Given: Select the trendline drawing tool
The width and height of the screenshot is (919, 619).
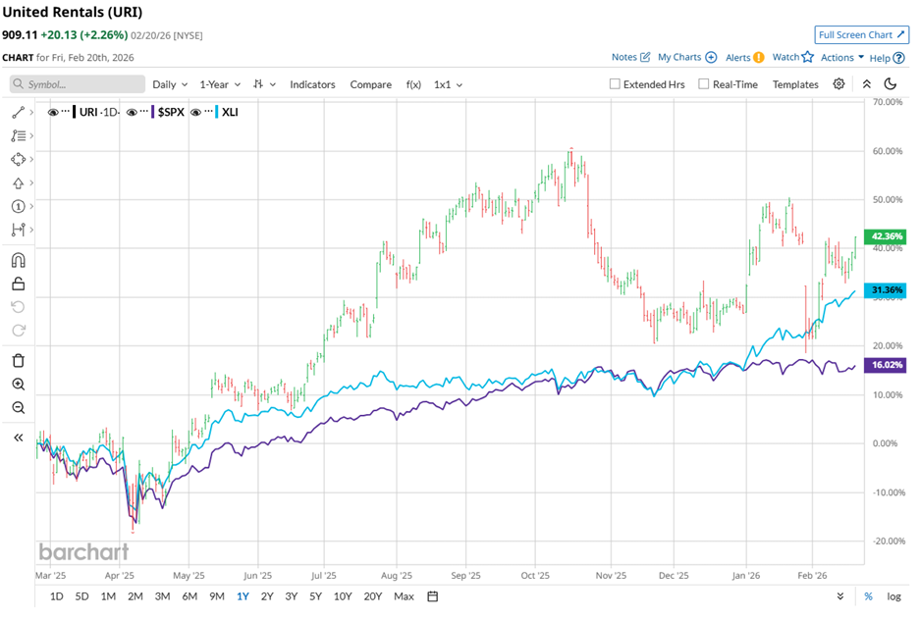Looking at the screenshot, I should coord(18,112).
